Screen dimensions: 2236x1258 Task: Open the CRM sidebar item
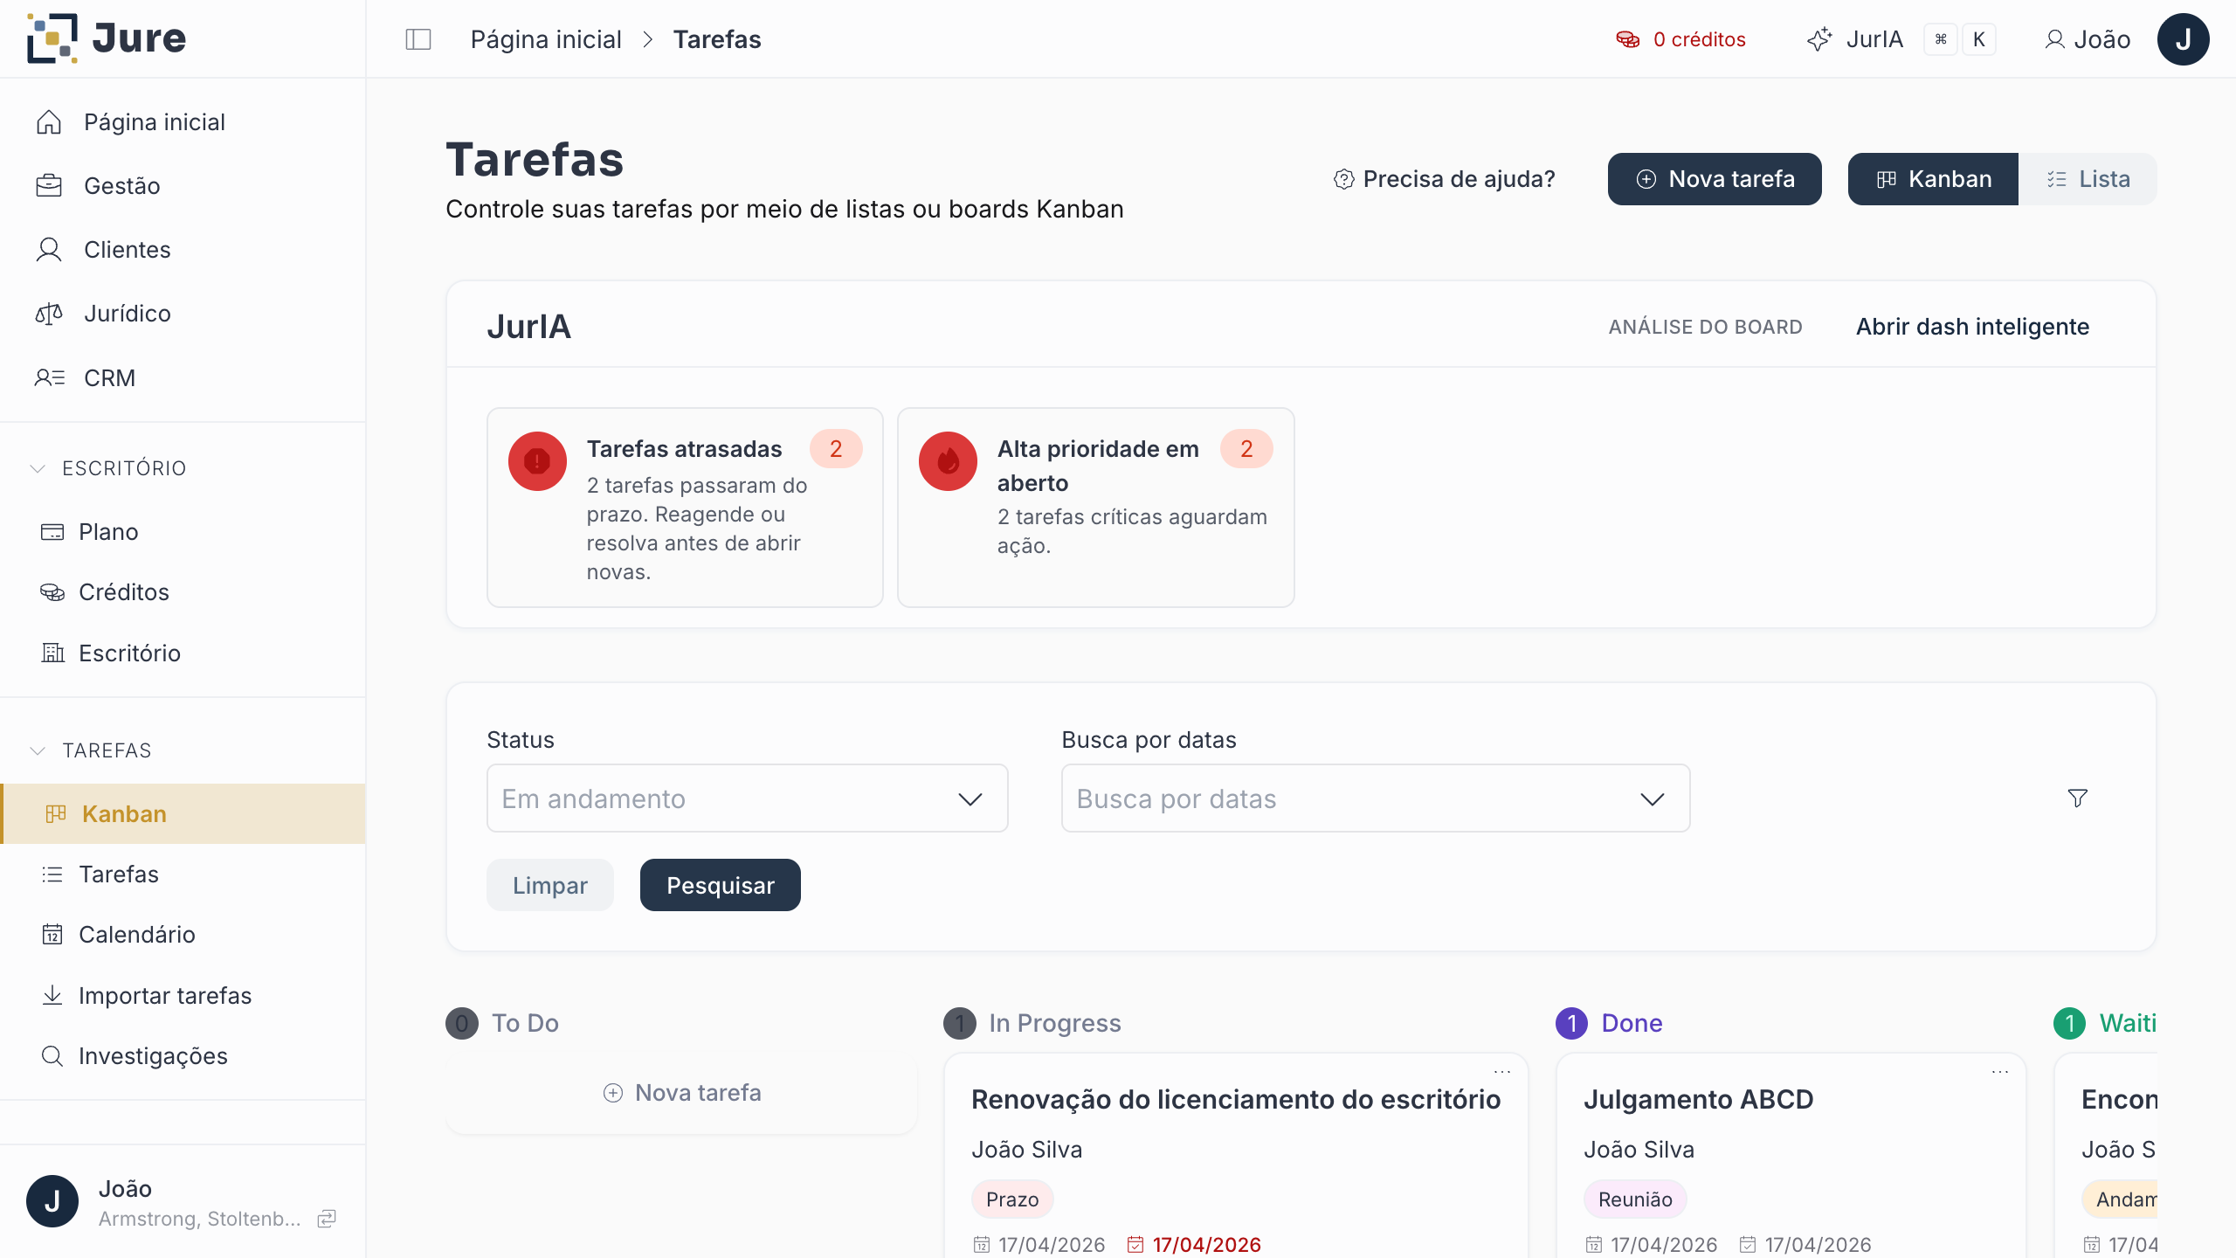(x=183, y=377)
